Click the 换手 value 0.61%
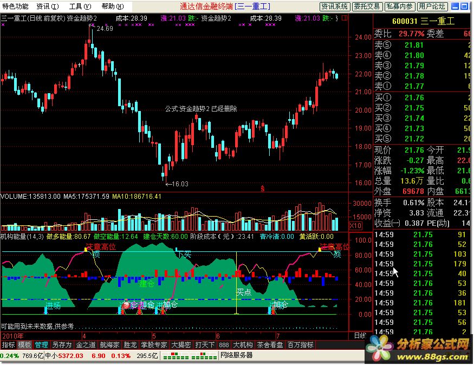 (x=413, y=203)
